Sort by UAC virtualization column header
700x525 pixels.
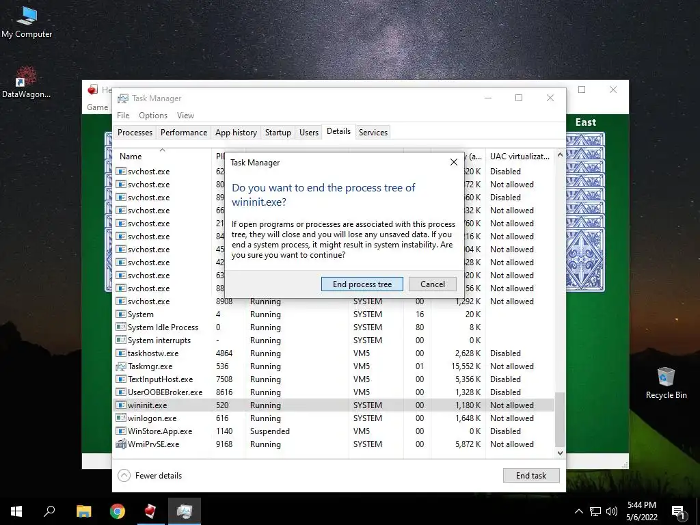tap(520, 157)
